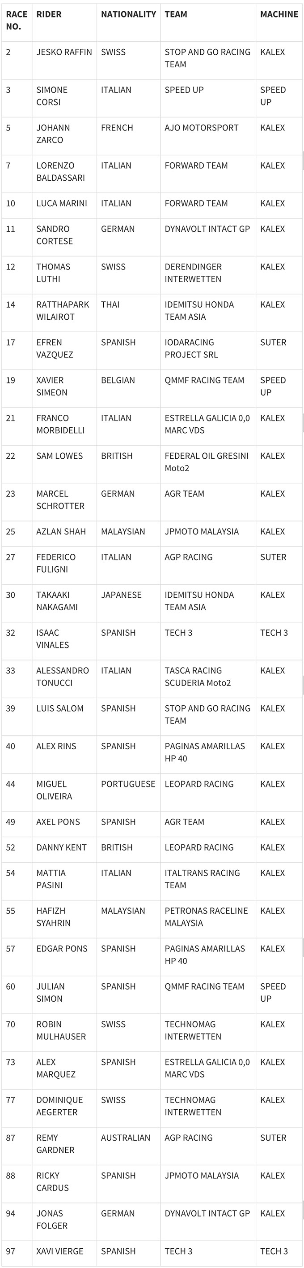Select PORTUGUESE nationality cell
304x1268 pixels.
(129, 793)
